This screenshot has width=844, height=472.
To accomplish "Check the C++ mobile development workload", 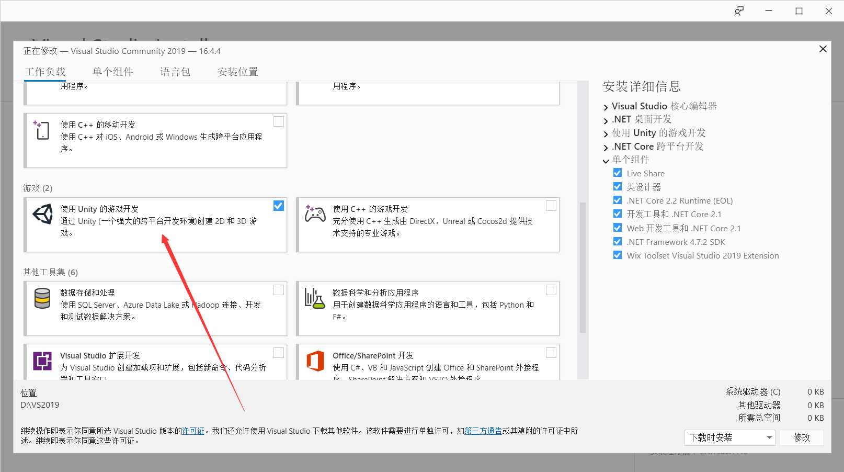I will pos(279,121).
